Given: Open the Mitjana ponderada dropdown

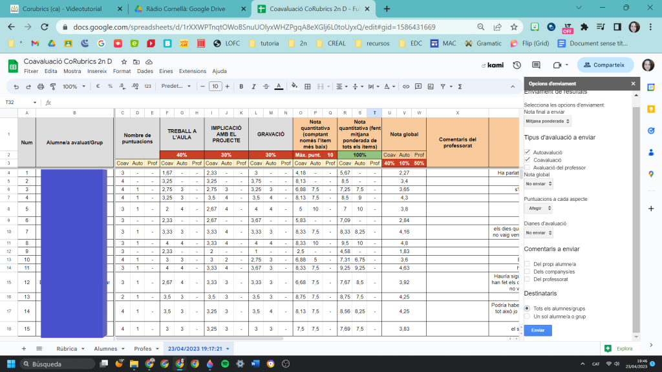Looking at the screenshot, I should point(548,121).
